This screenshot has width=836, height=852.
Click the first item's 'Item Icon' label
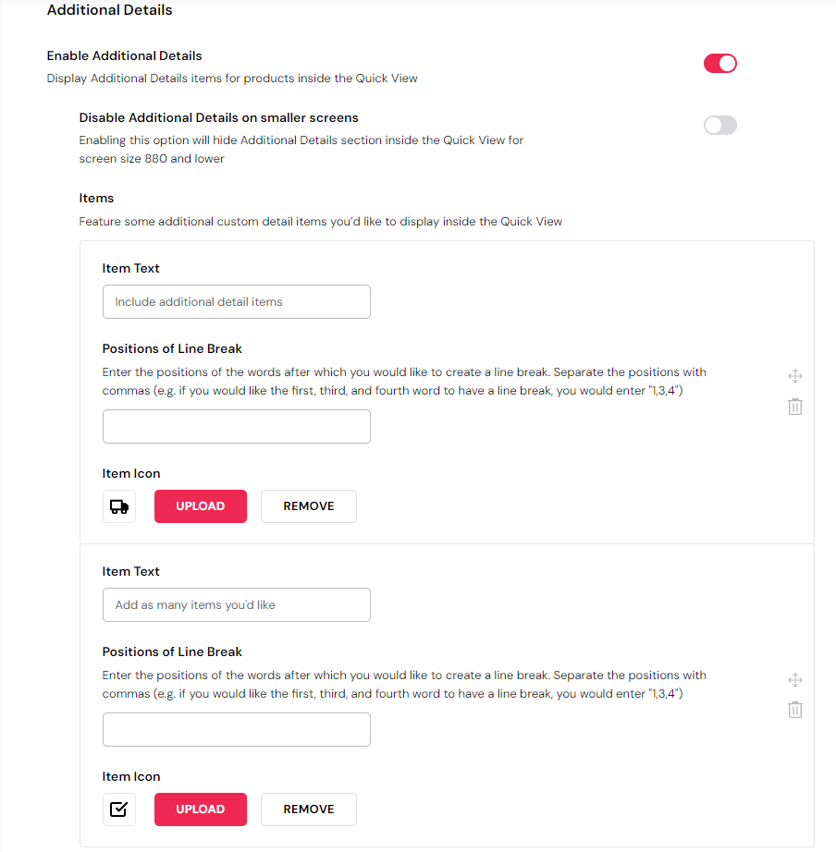click(x=131, y=473)
